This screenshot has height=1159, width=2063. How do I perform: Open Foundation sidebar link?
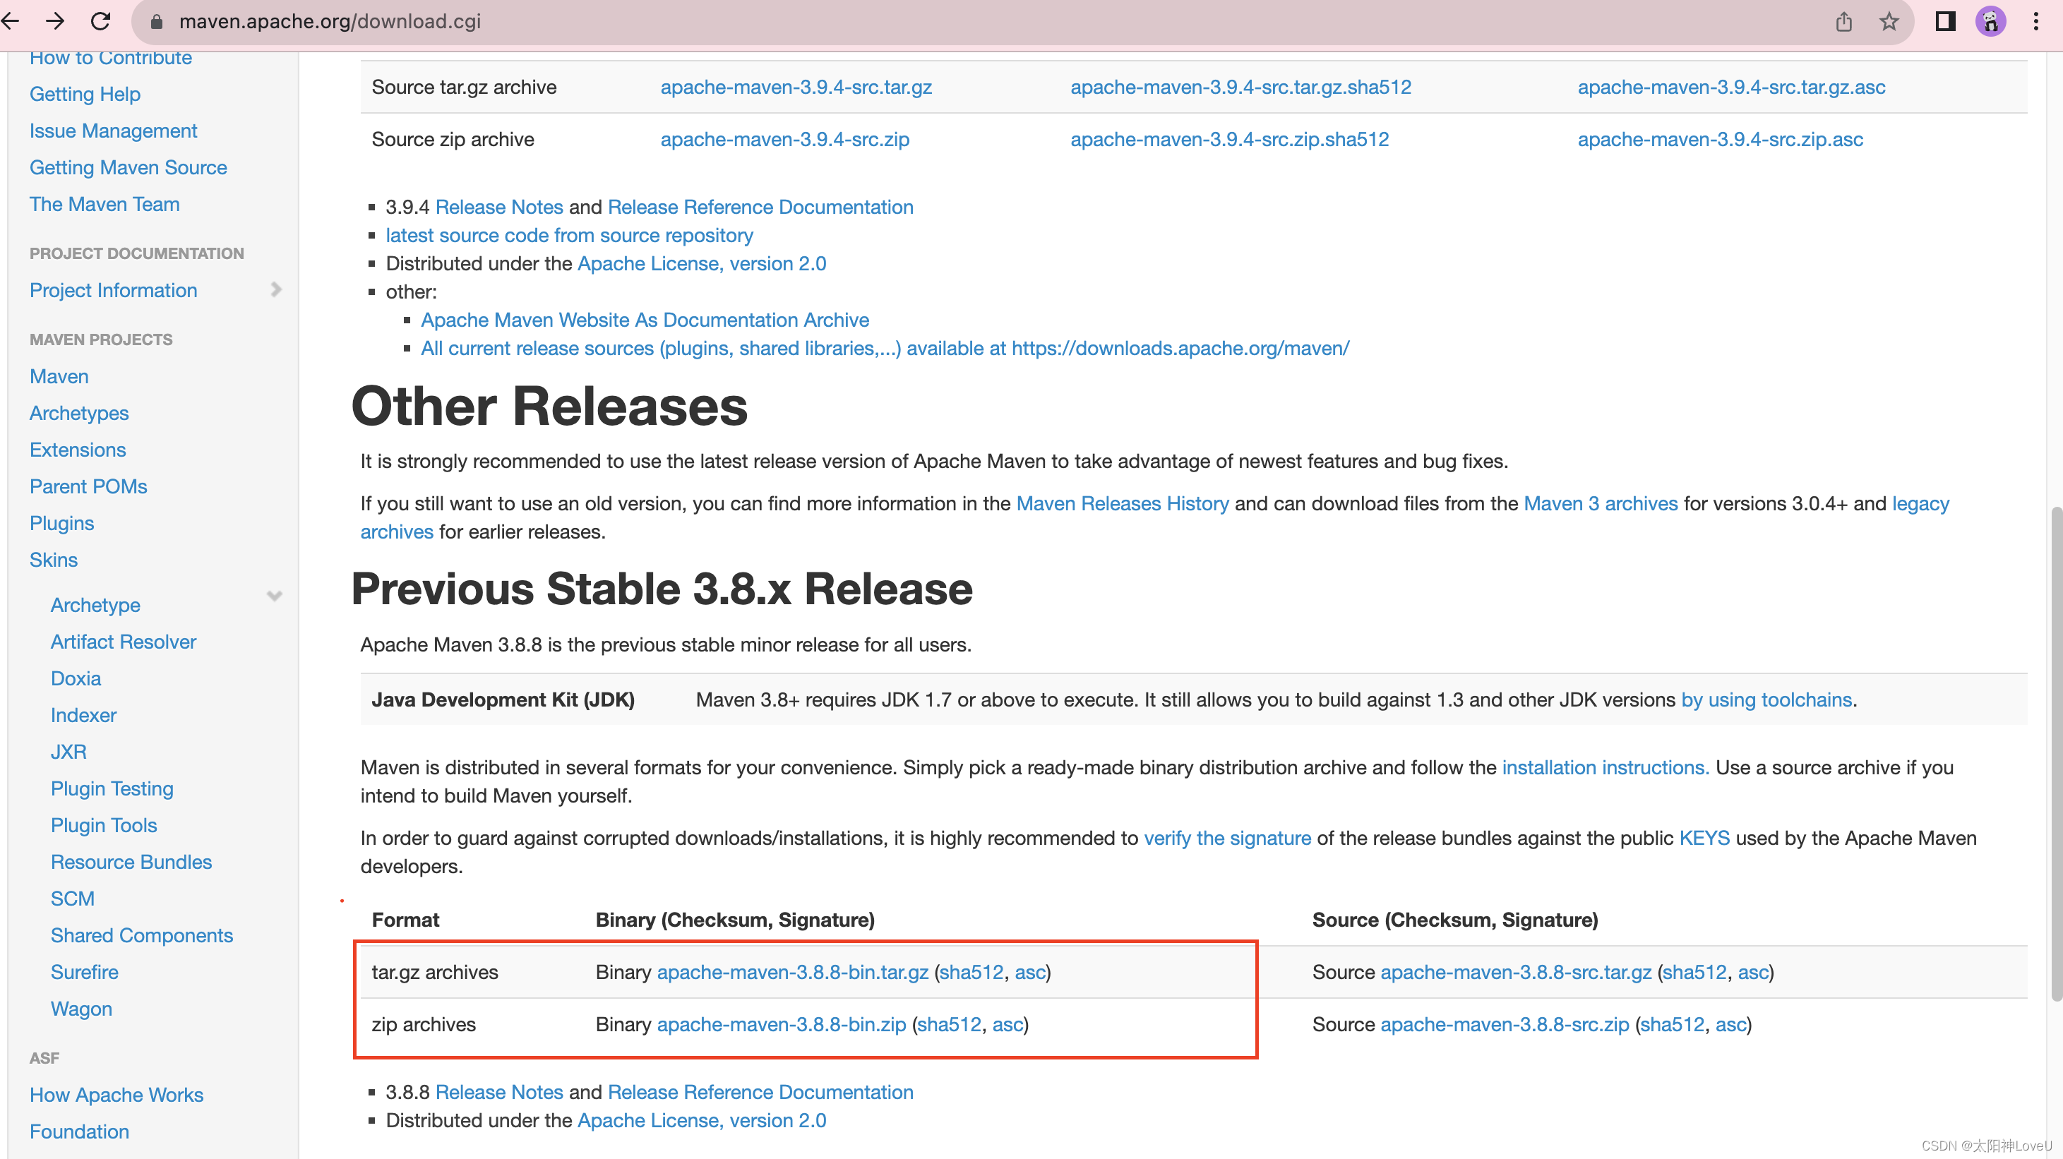79,1131
